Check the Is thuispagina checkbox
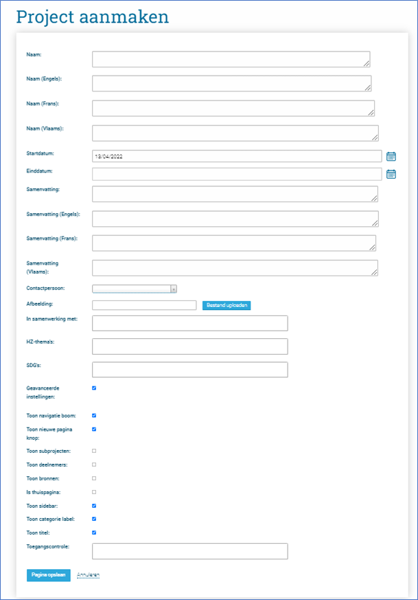This screenshot has height=600, width=418. (94, 492)
